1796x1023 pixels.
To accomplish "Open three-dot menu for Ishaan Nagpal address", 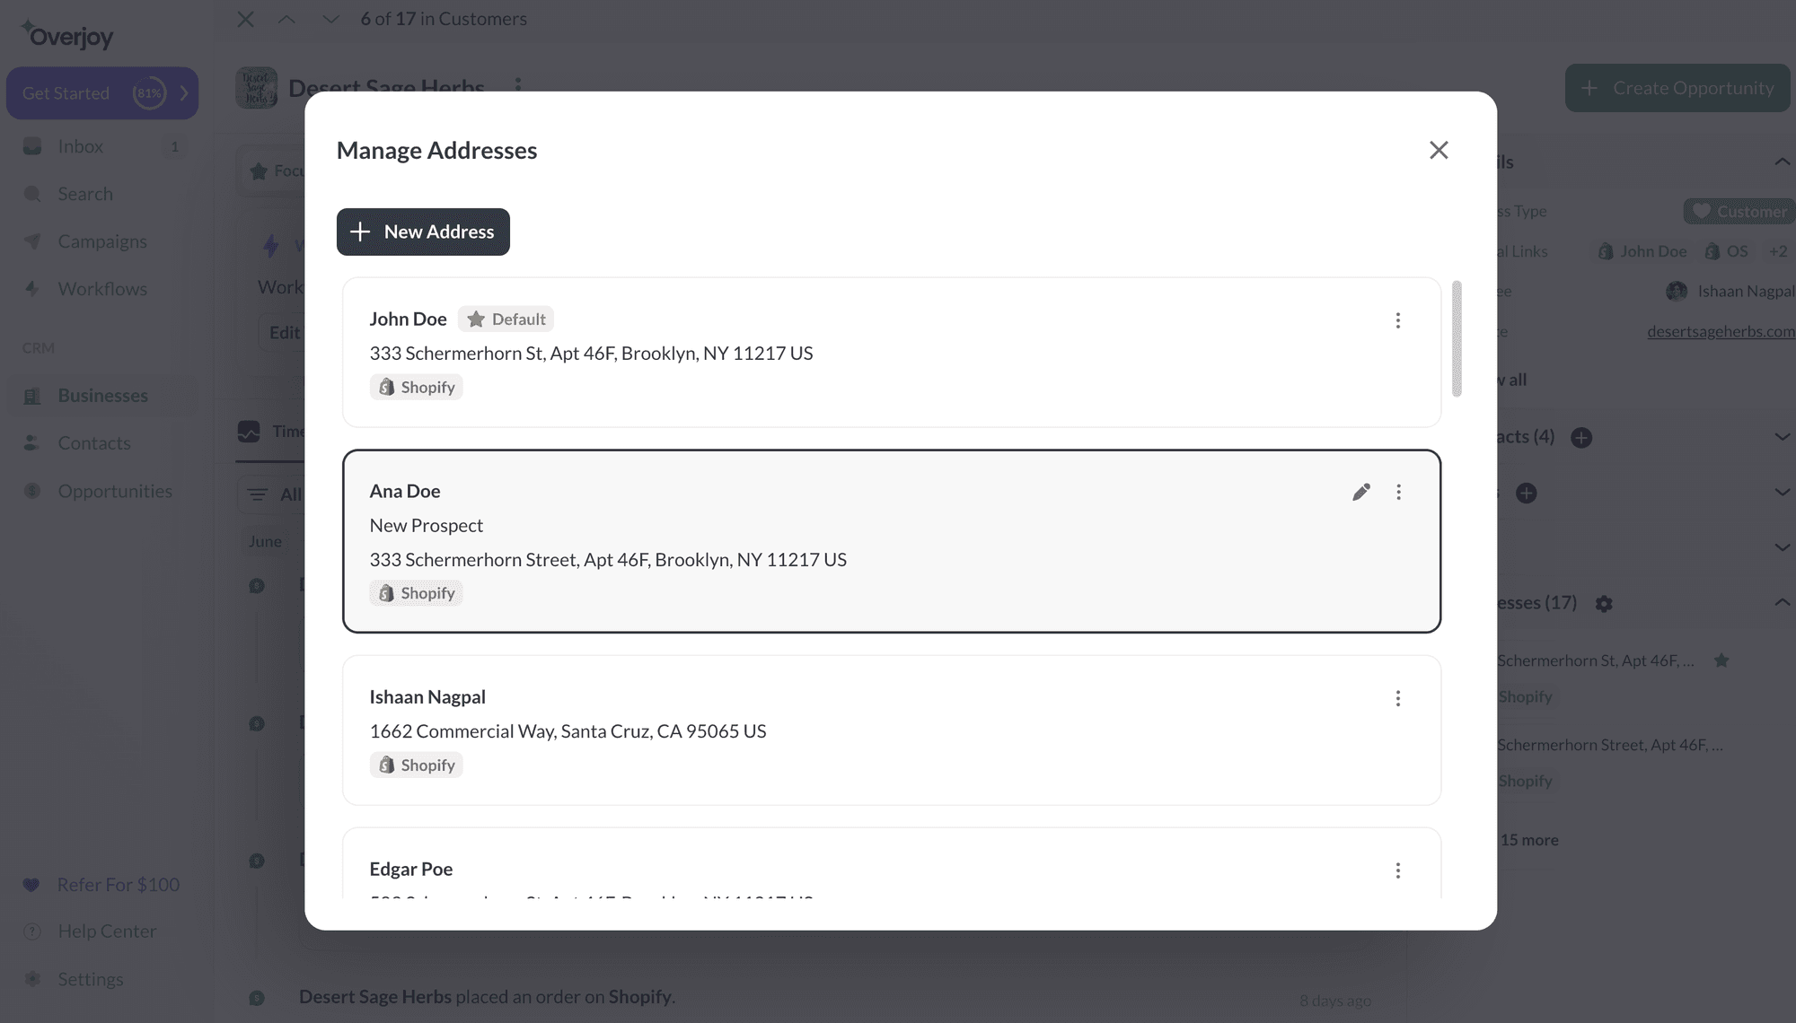I will click(1397, 698).
